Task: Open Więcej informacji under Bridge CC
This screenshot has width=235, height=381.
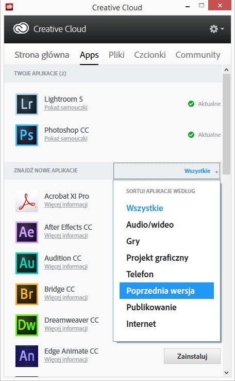Action: click(x=66, y=297)
